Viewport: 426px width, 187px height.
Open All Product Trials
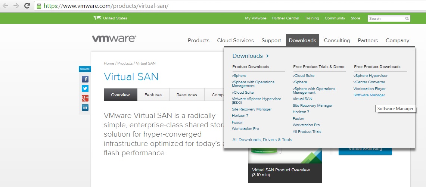(307, 131)
